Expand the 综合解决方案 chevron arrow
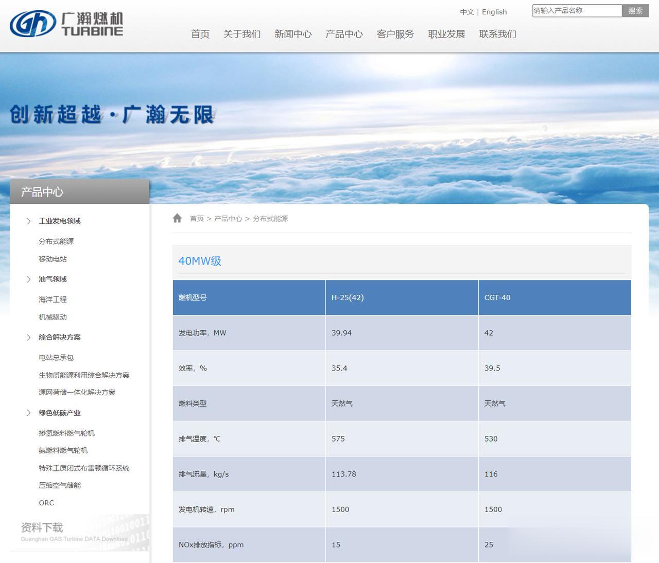 pos(29,338)
